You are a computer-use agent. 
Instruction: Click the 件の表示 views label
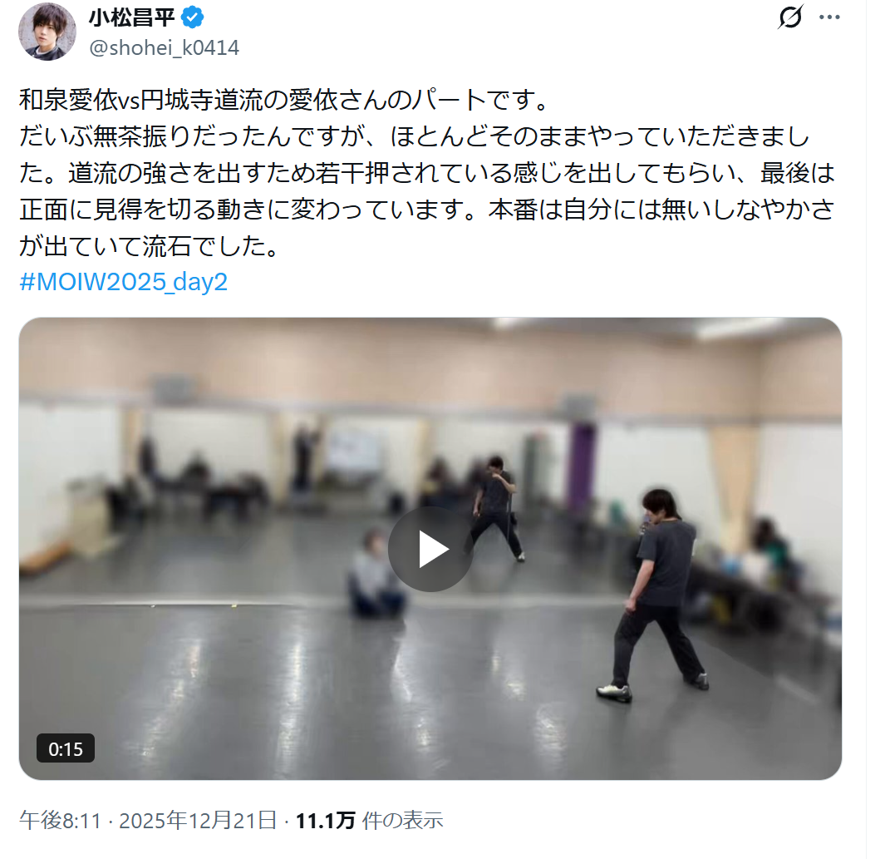[x=402, y=821]
